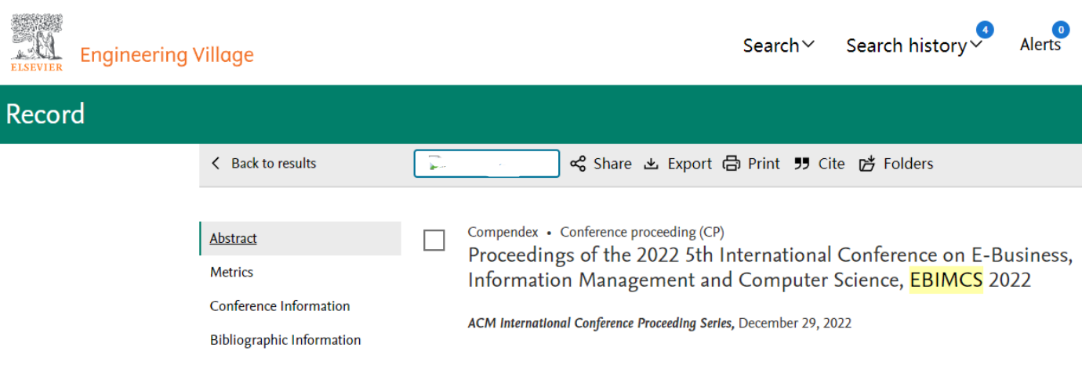This screenshot has width=1082, height=387.
Task: Cite the record with quotation icon
Action: click(x=819, y=164)
